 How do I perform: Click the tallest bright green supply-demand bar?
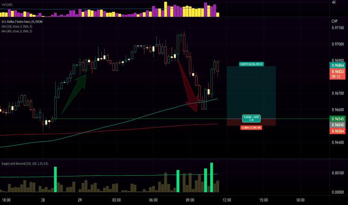(x=211, y=177)
